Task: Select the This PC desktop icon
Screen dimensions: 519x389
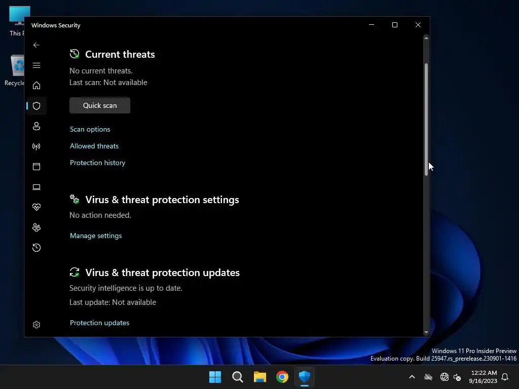Action: 16,21
